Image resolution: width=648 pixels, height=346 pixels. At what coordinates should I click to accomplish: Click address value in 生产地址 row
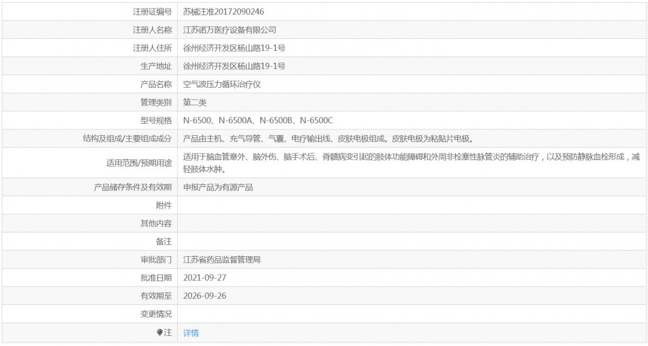pos(234,66)
